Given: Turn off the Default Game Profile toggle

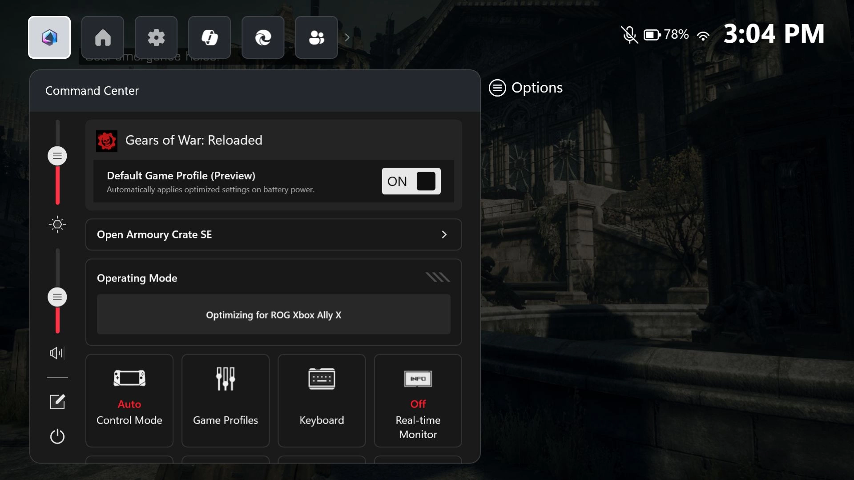Looking at the screenshot, I should pos(410,181).
